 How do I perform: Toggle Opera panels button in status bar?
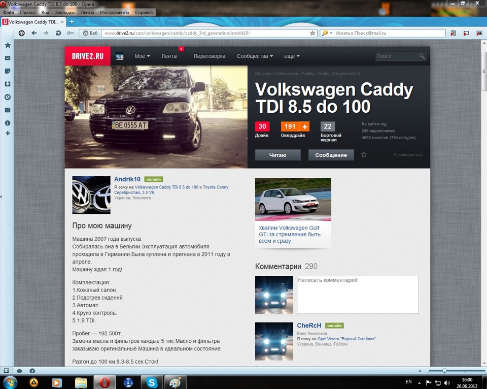coord(6,371)
